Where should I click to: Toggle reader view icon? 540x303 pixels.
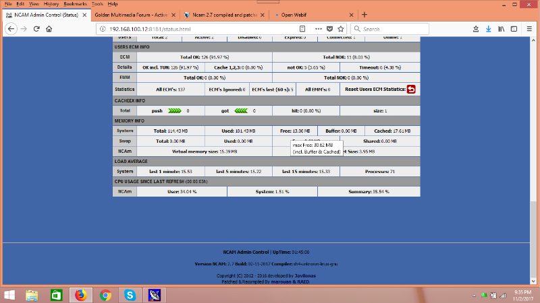(302, 29)
